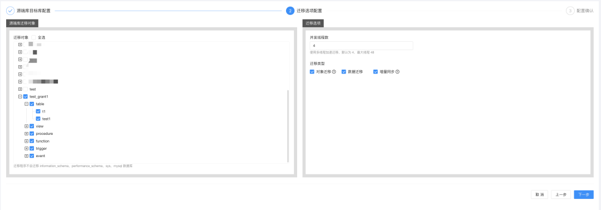Click the help icon next to 增量同步

[397, 72]
